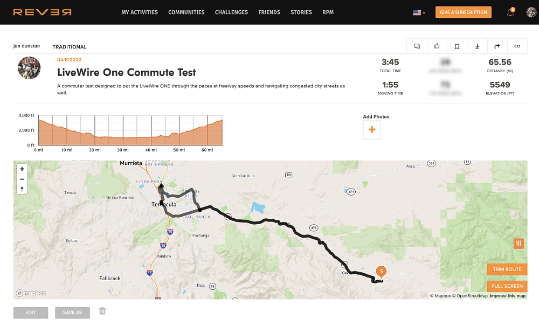539x326 pixels.
Task: Download the ride file
Action: 477,46
